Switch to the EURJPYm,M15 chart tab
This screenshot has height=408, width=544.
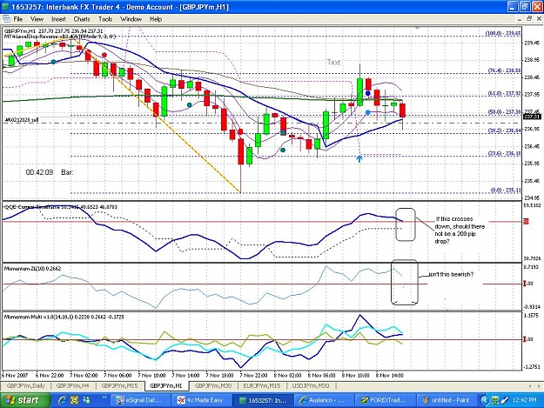tap(262, 385)
